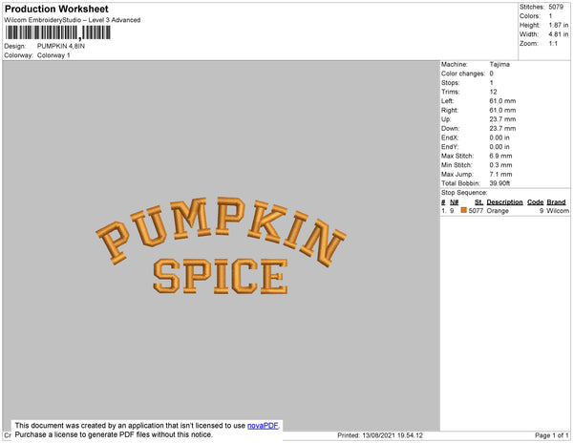Select the stitch count 5077 cell
This screenshot has width=573, height=443.
click(476, 211)
